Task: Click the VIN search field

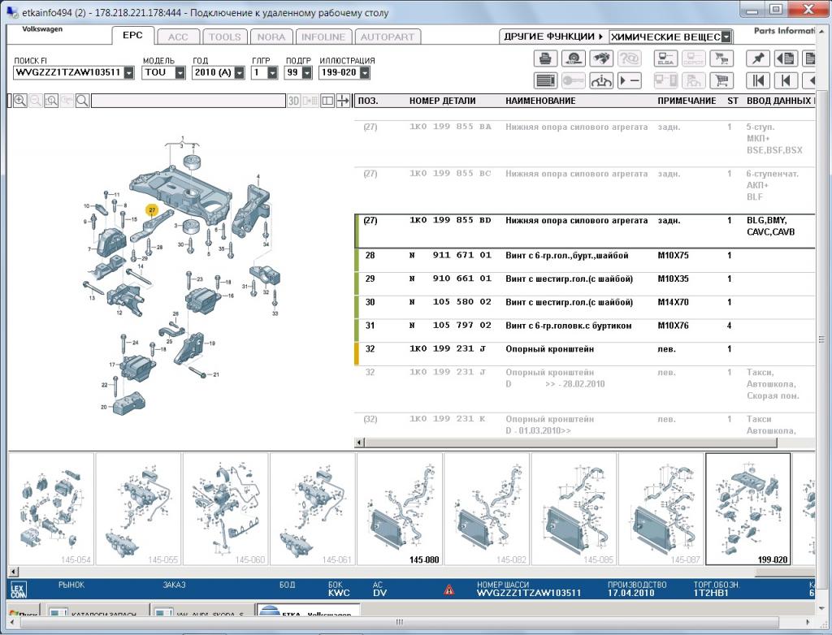Action: tap(68, 73)
